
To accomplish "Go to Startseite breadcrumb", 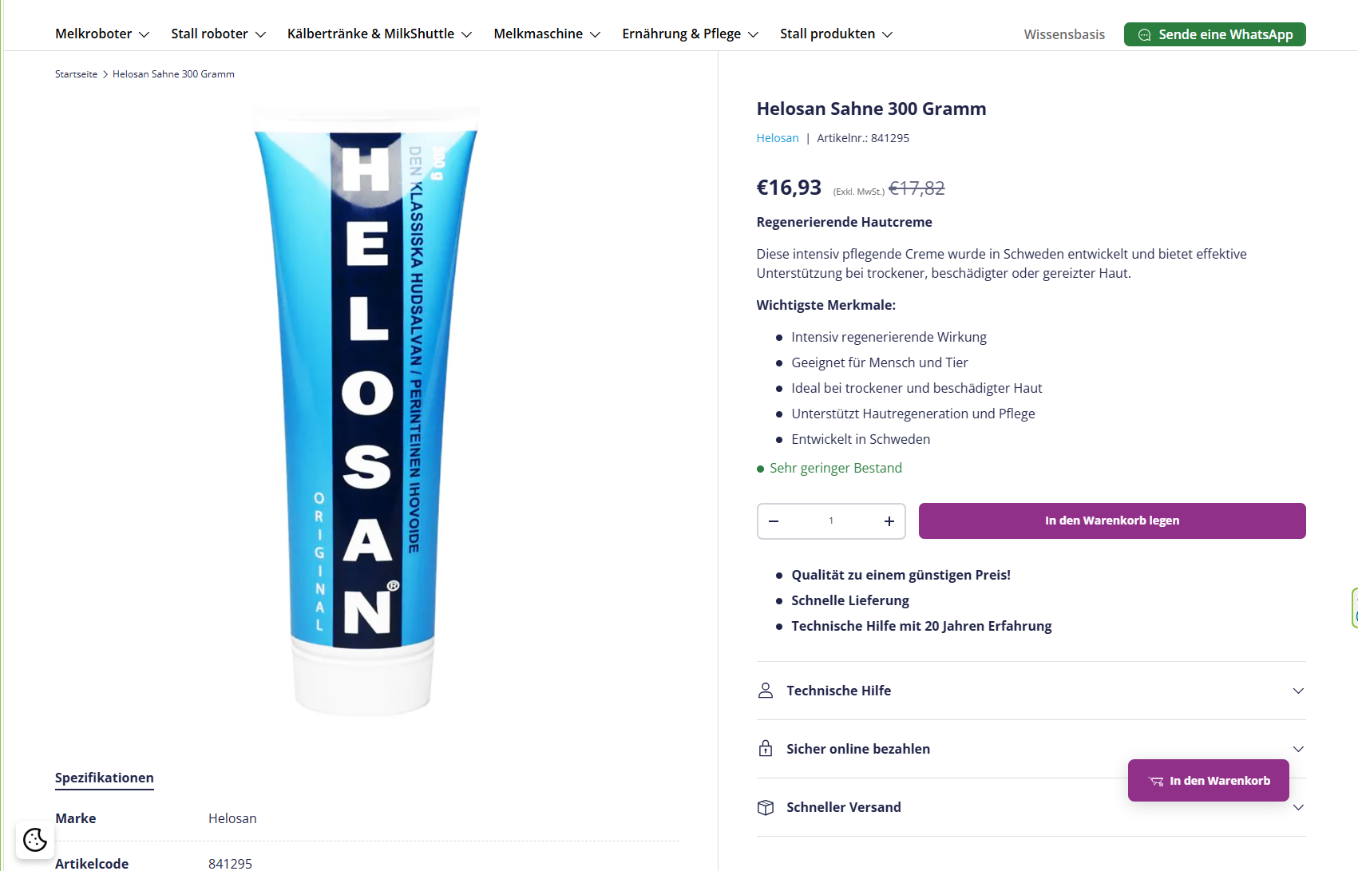I will 76,74.
